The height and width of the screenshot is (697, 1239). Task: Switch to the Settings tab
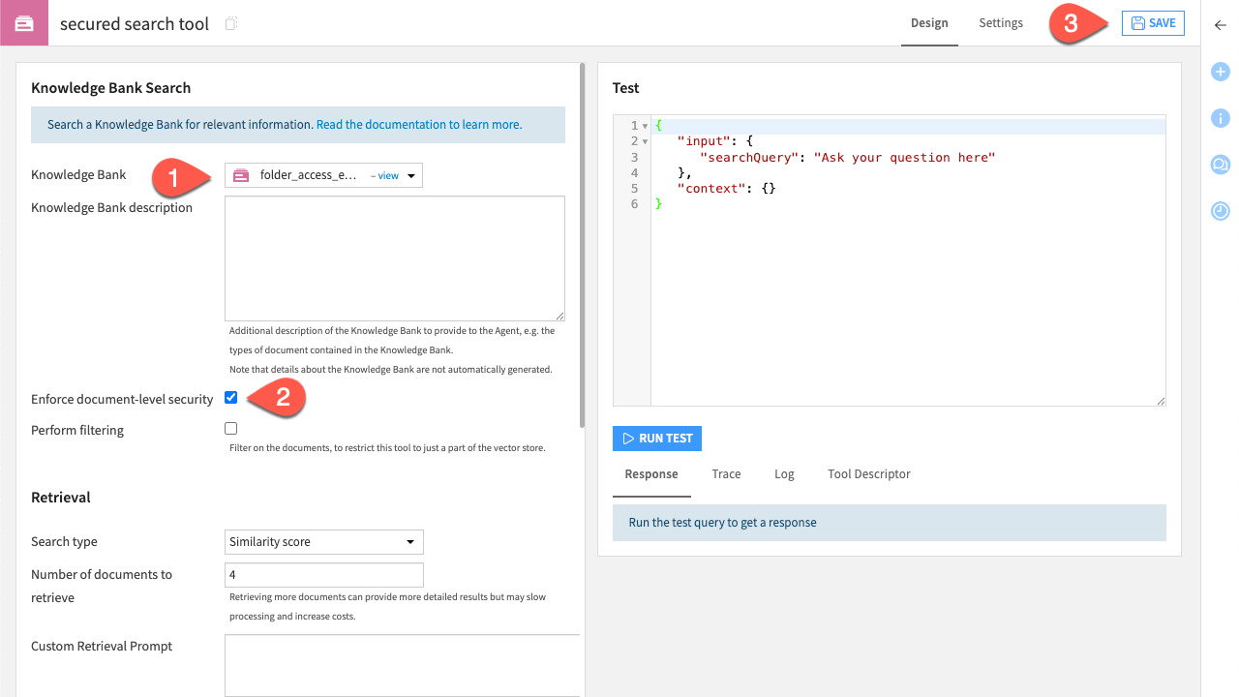(1001, 22)
